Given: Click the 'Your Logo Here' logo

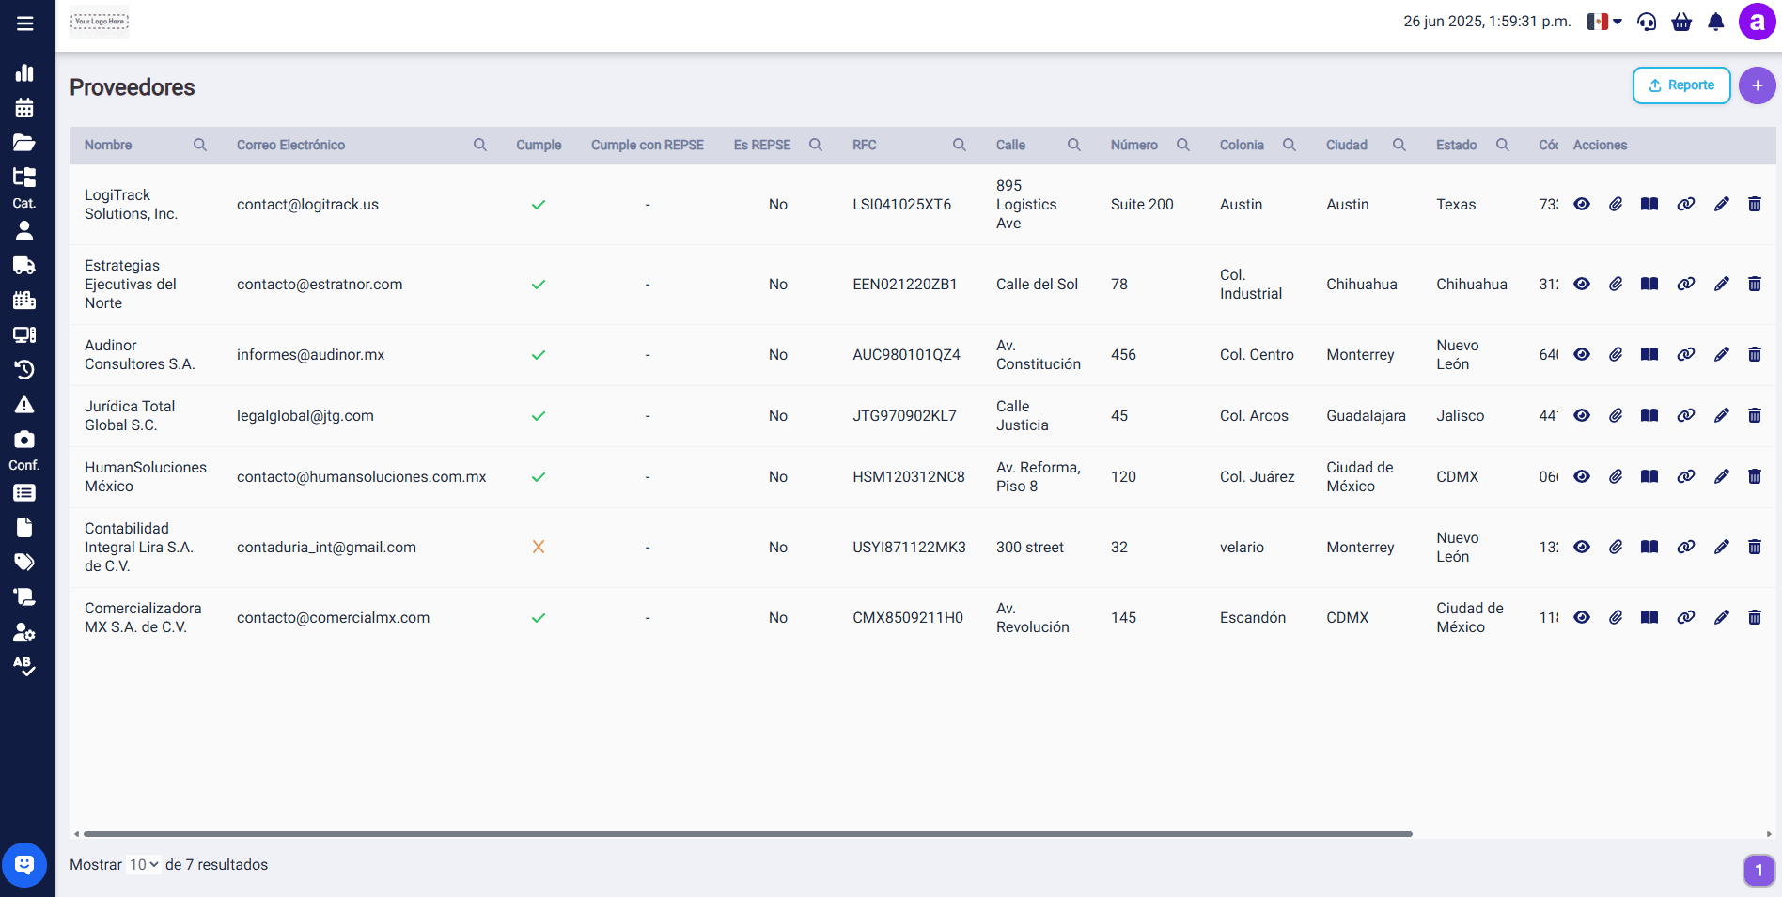Looking at the screenshot, I should pyautogui.click(x=100, y=21).
